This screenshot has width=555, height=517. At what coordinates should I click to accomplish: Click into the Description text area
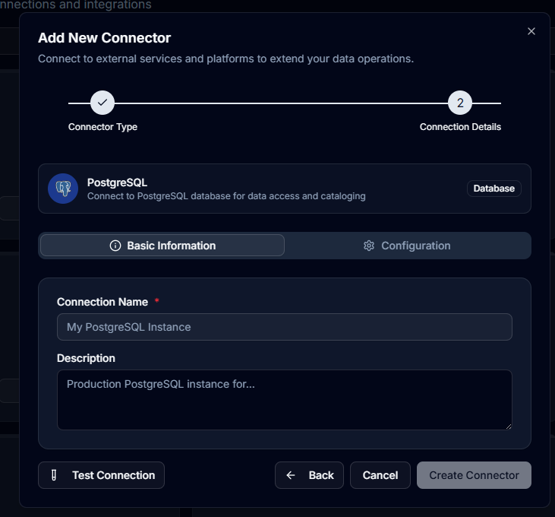point(285,400)
